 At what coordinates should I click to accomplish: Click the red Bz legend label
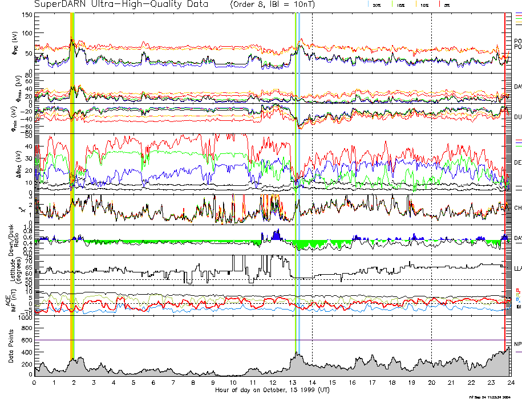(x=518, y=290)
